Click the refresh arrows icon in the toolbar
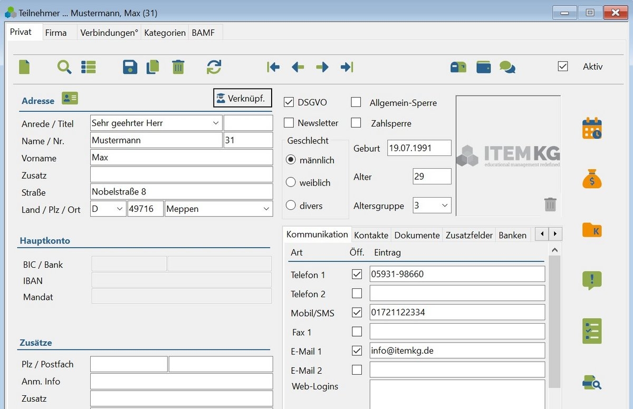The width and height of the screenshot is (633, 409). click(214, 67)
